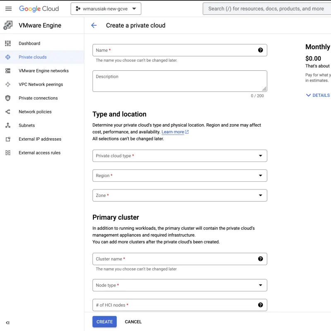Open the Private cloud type dropdown
331x331 pixels.
pos(180,156)
